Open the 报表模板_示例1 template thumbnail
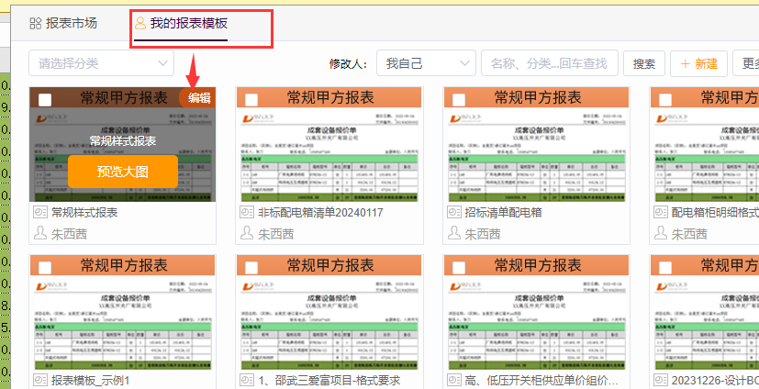 coord(122,313)
